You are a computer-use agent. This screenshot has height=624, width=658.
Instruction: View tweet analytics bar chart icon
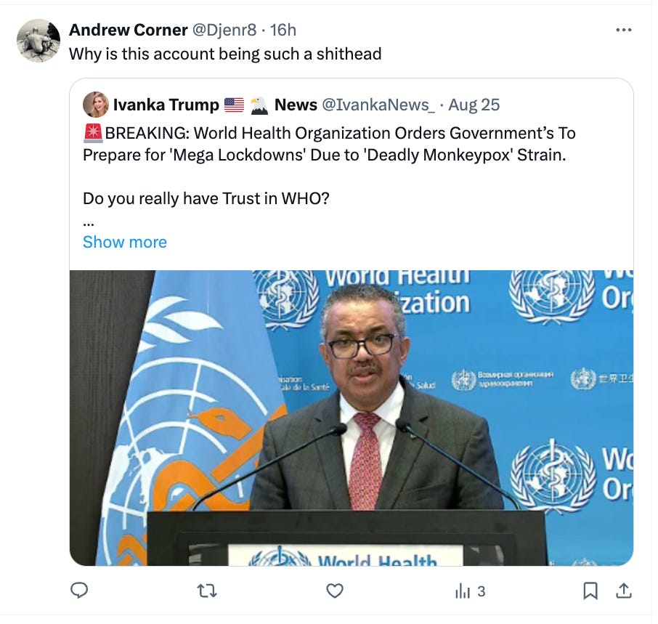[x=463, y=591]
